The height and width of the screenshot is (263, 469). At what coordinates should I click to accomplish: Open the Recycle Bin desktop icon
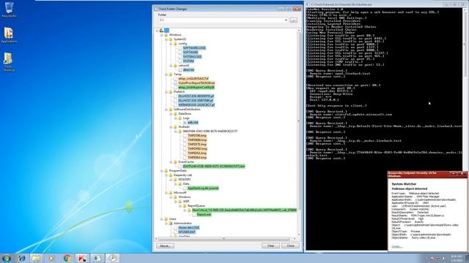coord(9,9)
